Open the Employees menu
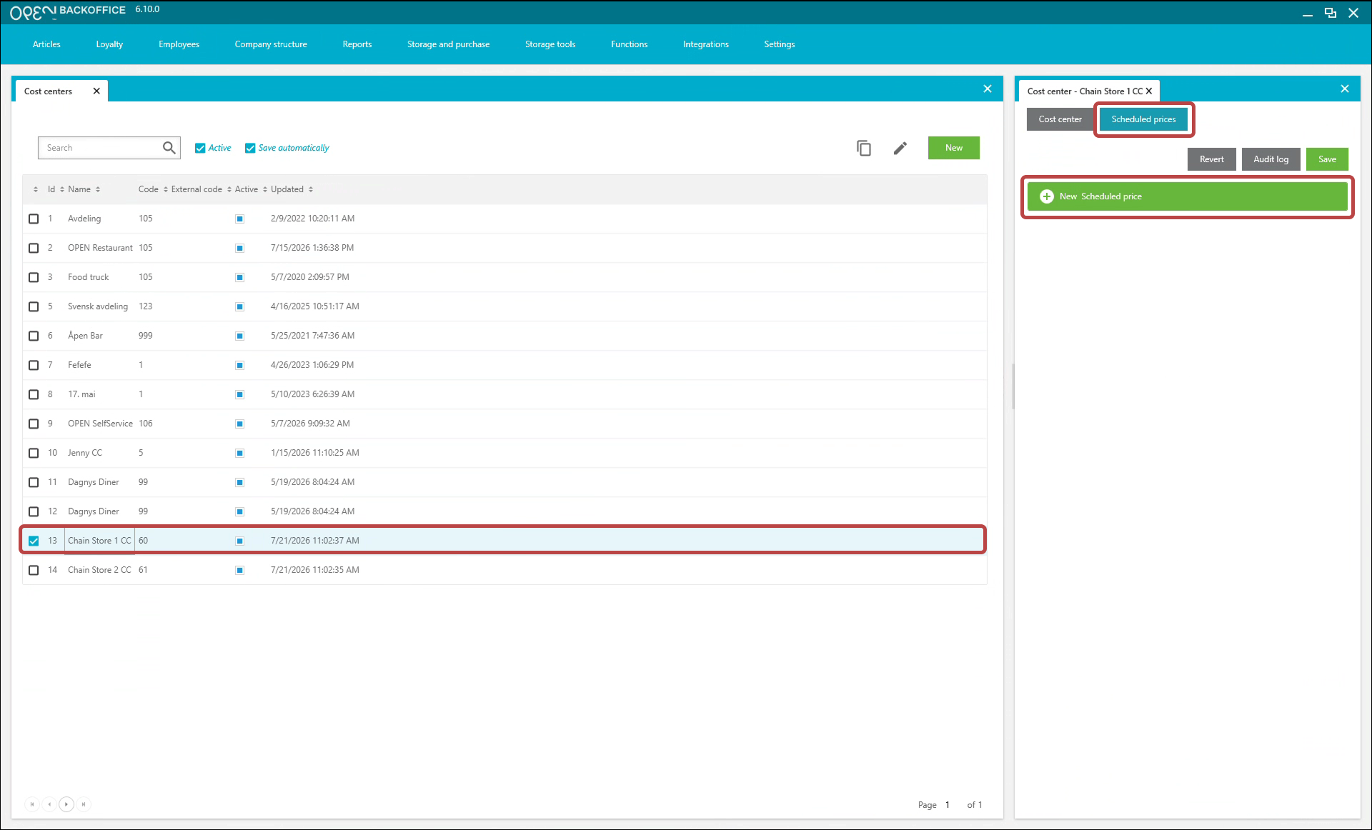The width and height of the screenshot is (1372, 830). pos(179,44)
